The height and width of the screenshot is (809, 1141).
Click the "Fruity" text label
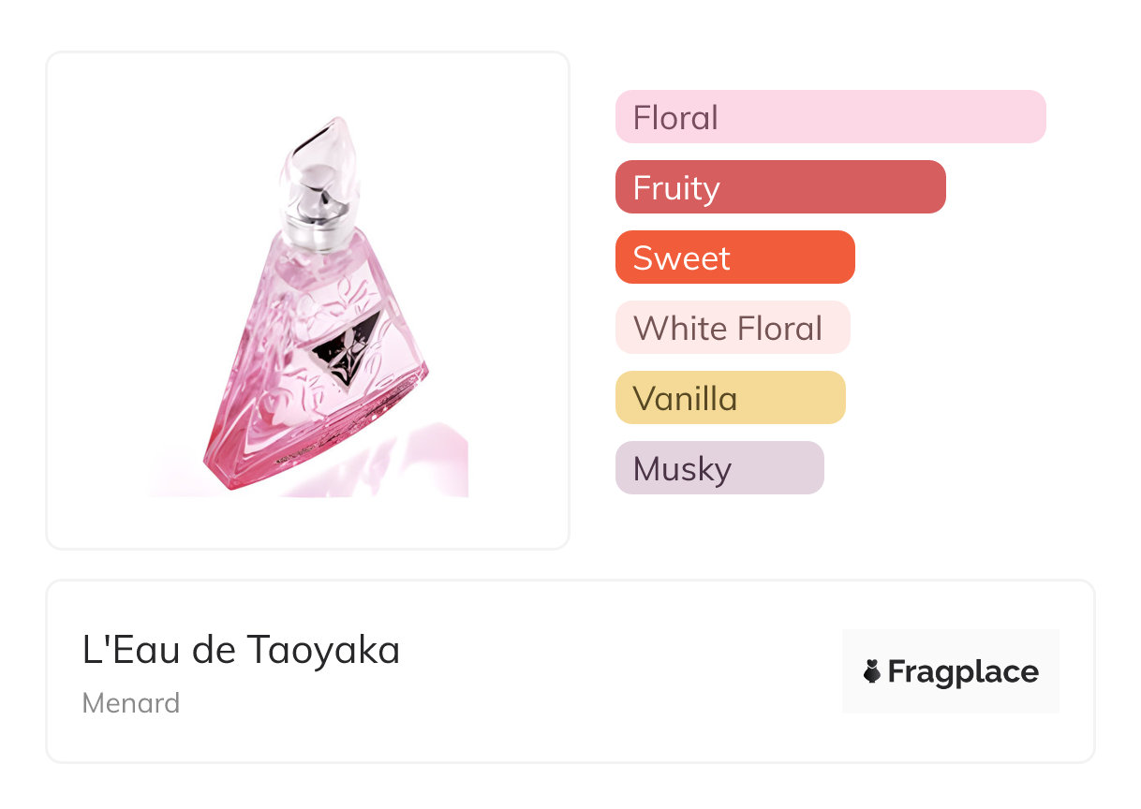[x=676, y=188]
